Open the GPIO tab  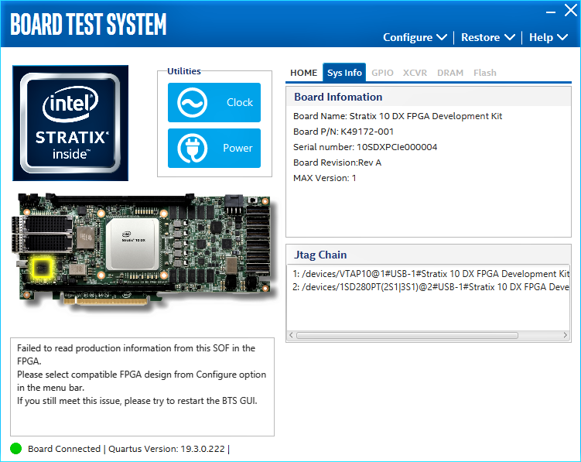382,73
